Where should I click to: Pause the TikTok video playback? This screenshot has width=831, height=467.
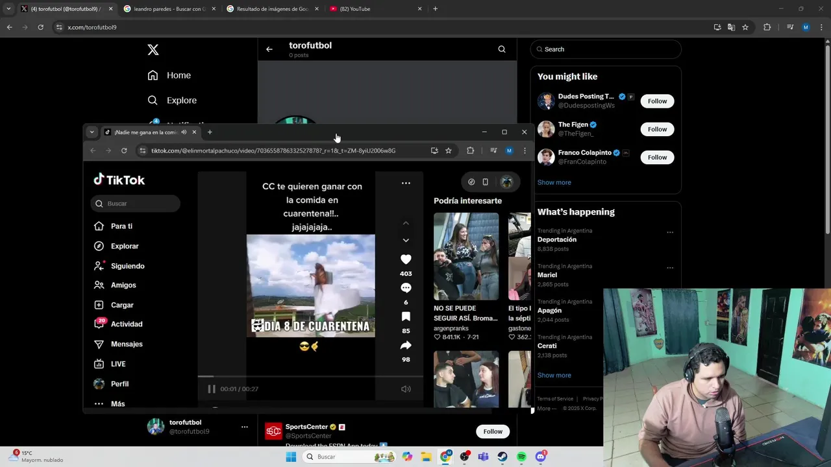pos(212,389)
